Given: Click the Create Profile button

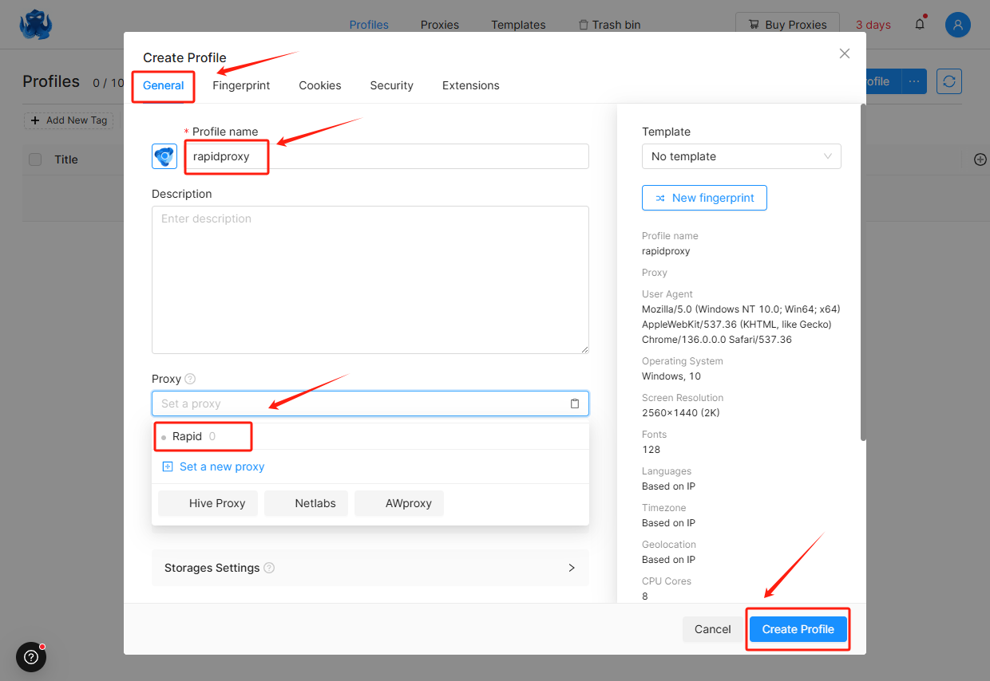Looking at the screenshot, I should [798, 629].
